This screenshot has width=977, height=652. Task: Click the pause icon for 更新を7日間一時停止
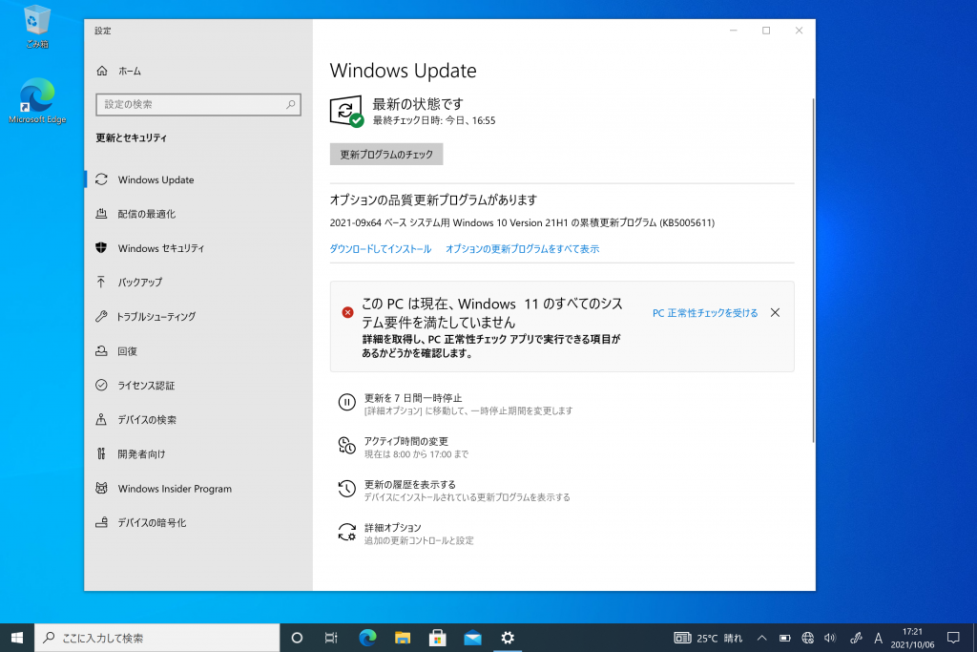pos(347,403)
